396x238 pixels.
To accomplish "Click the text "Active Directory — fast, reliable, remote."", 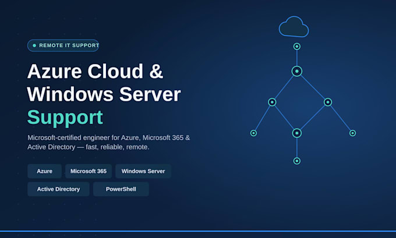I will [89, 147].
